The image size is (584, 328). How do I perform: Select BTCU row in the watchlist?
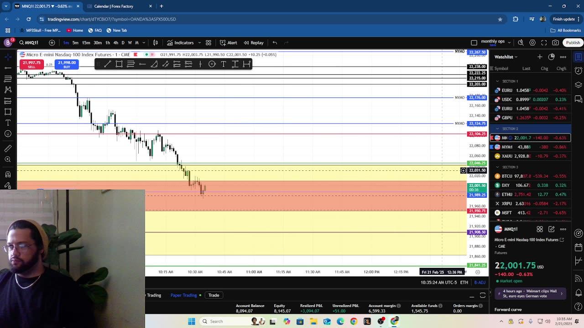click(x=531, y=176)
